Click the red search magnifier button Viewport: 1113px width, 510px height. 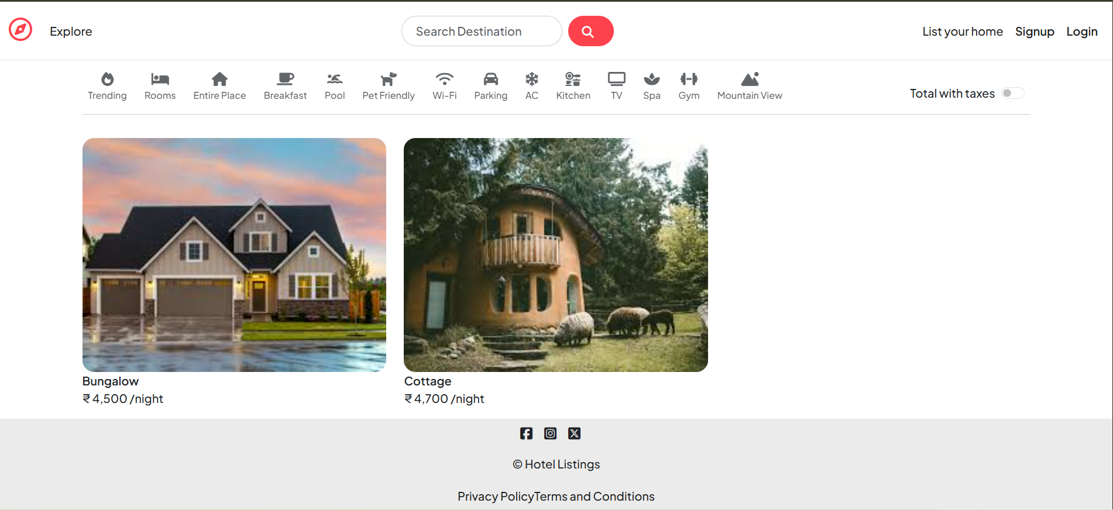[x=590, y=31]
